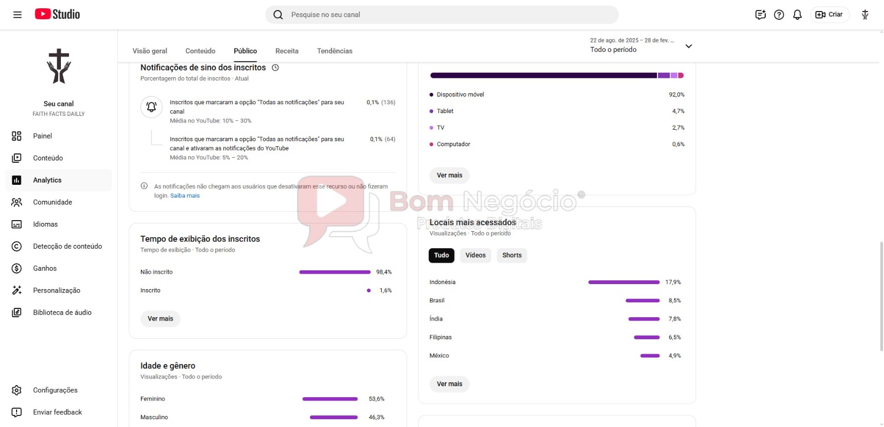
Task: Open the hamburger navigation menu
Action: (x=18, y=15)
